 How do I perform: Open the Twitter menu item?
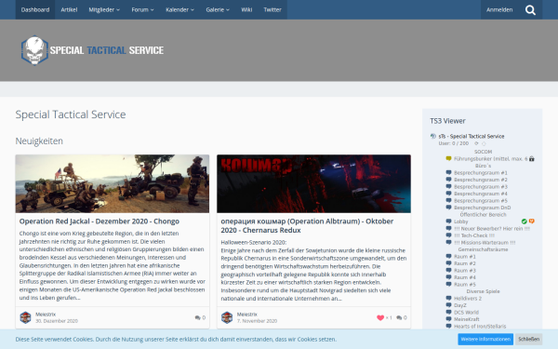(272, 9)
